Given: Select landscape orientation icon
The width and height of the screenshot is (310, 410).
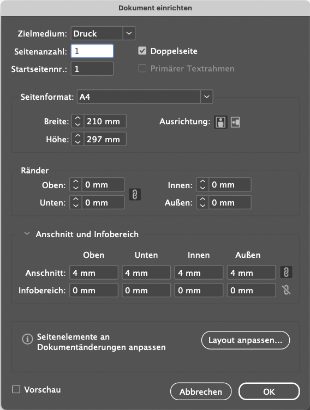Looking at the screenshot, I should pyautogui.click(x=235, y=122).
